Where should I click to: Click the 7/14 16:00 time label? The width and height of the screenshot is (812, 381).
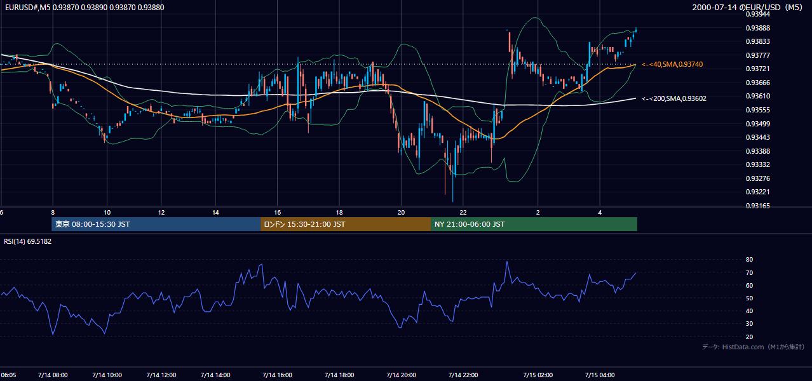pos(278,375)
